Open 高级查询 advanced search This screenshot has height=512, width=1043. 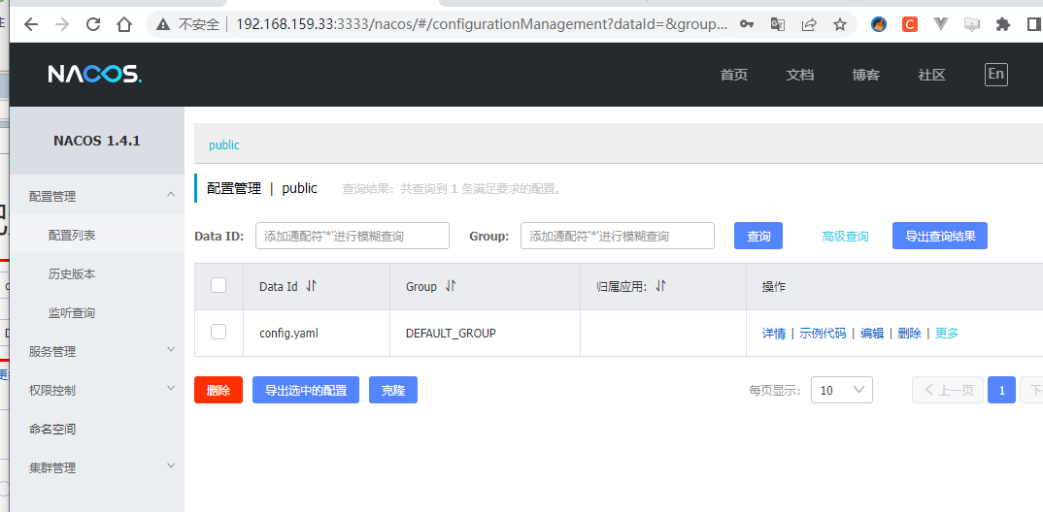point(845,236)
